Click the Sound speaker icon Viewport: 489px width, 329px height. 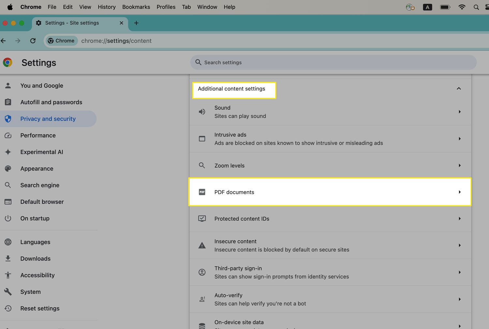pyautogui.click(x=202, y=112)
